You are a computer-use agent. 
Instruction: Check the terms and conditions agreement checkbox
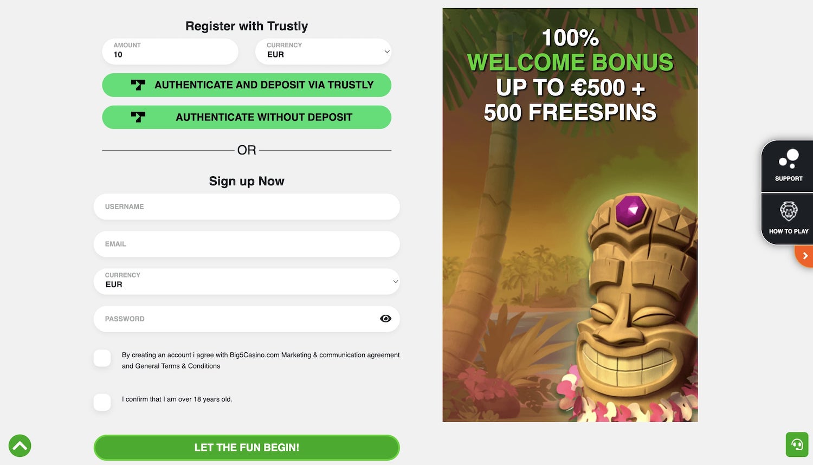[x=102, y=358]
